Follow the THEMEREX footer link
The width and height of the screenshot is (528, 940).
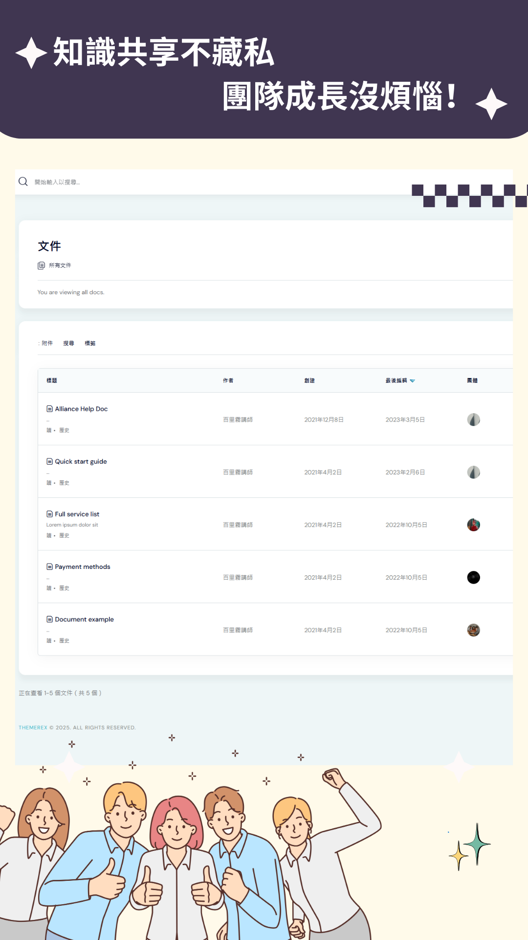pyautogui.click(x=33, y=728)
